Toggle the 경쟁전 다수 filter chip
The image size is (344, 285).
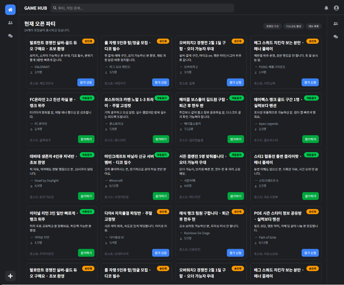tap(272, 26)
